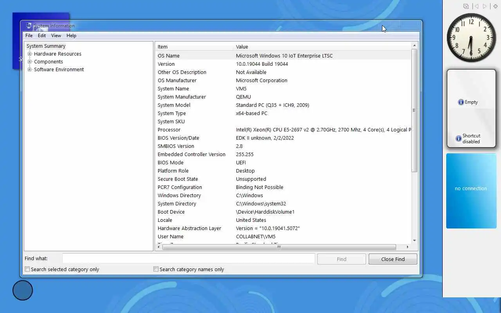
Task: Click the 'Microsoft Corporation' value
Action: click(261, 81)
